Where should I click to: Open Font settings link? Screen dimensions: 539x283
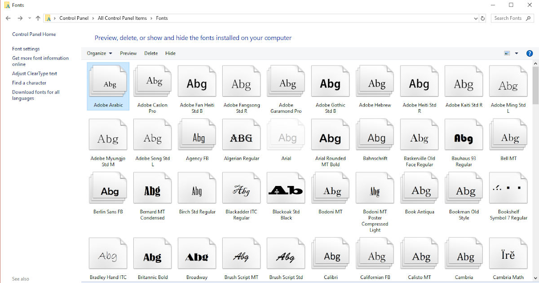pos(26,49)
